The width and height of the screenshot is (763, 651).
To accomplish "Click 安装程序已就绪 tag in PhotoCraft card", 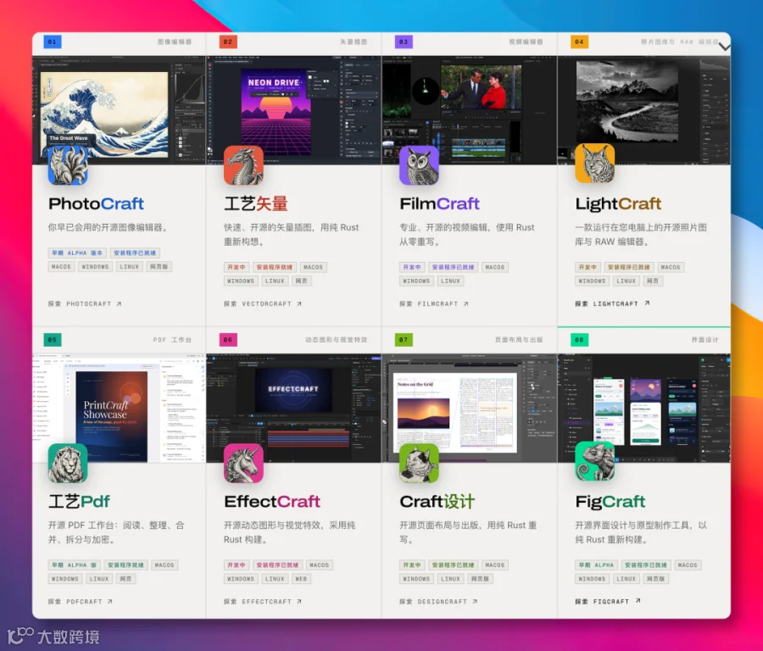I will coord(135,253).
